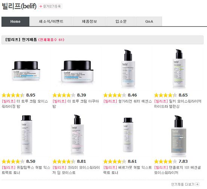
Task: Open the gray 맨올로지 101 bottle image
Action: point(179,135)
